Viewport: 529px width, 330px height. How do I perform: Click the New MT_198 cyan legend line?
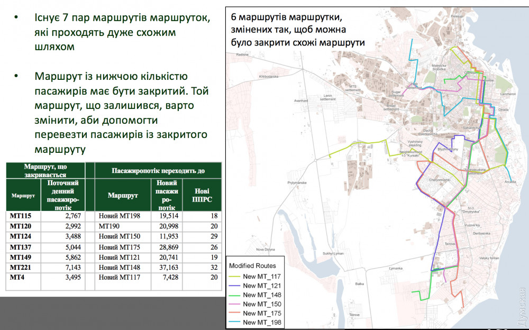pos(235,323)
